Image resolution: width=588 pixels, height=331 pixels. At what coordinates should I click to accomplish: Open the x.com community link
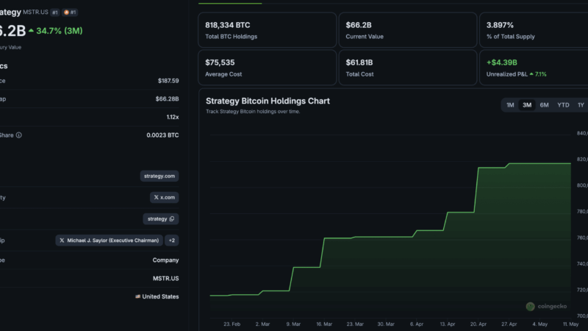(x=164, y=197)
